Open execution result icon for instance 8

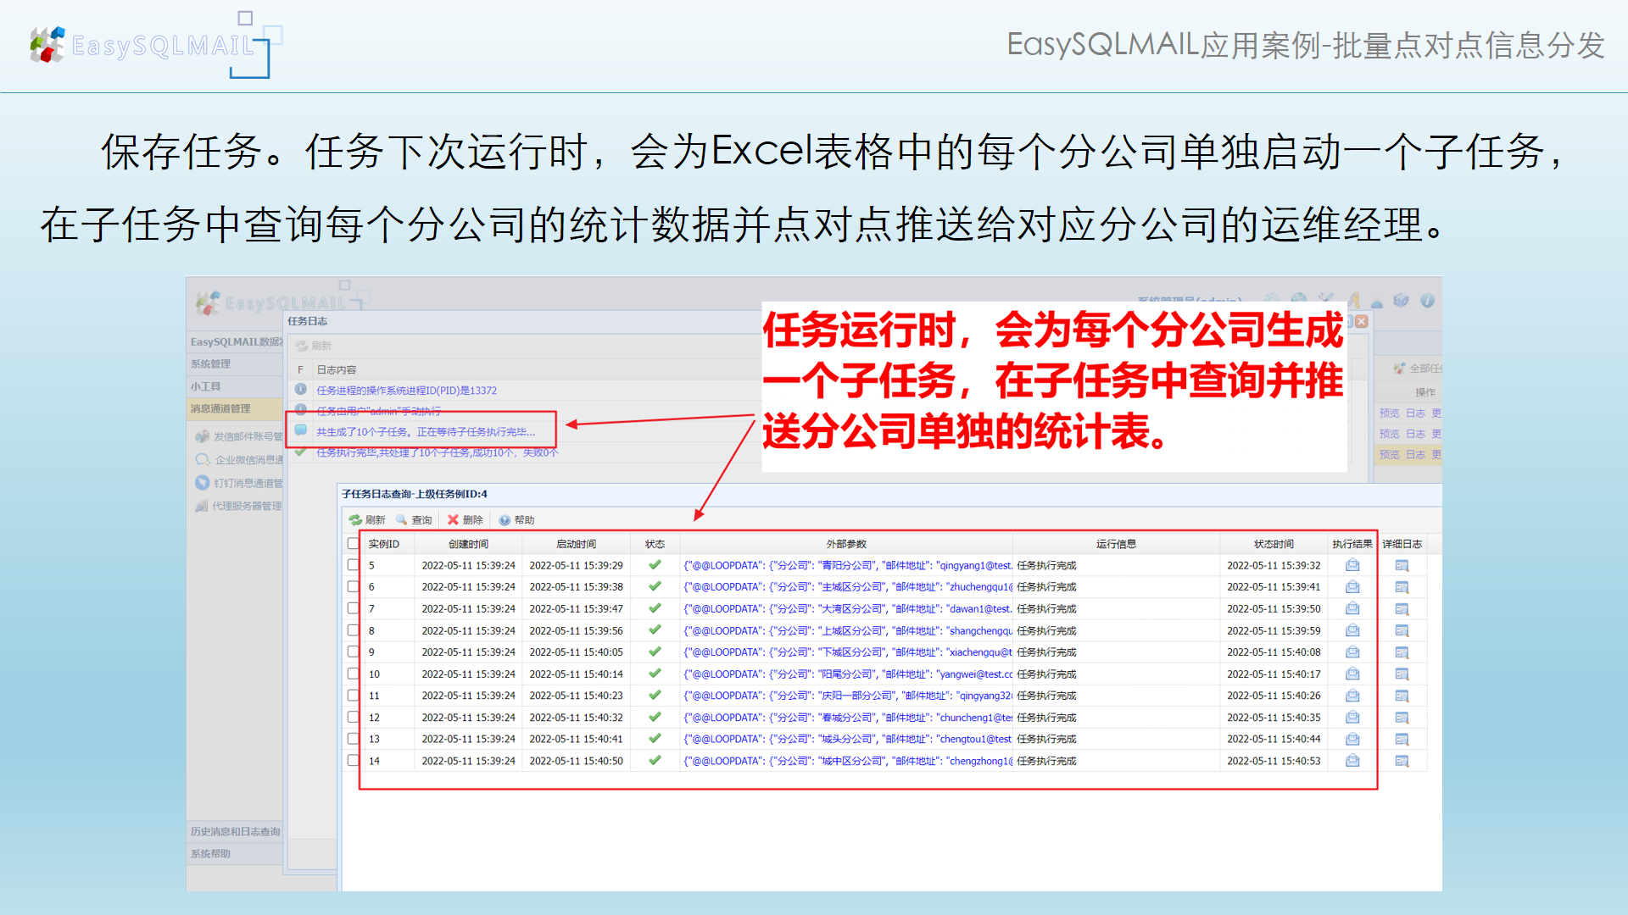click(x=1352, y=630)
